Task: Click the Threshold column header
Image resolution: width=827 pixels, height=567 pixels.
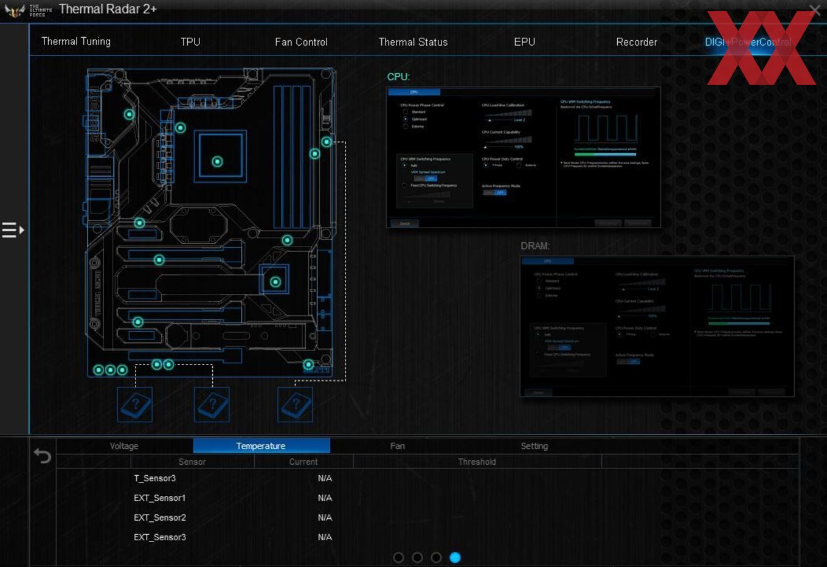Action: coord(477,462)
